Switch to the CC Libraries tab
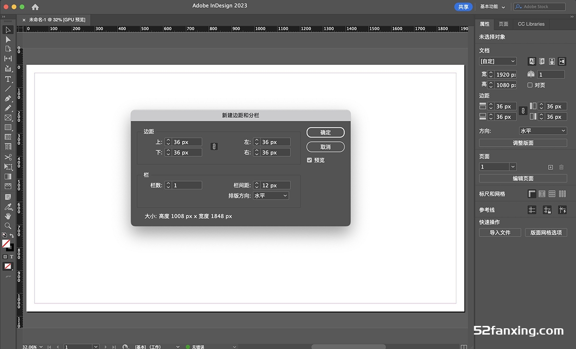 tap(531, 24)
